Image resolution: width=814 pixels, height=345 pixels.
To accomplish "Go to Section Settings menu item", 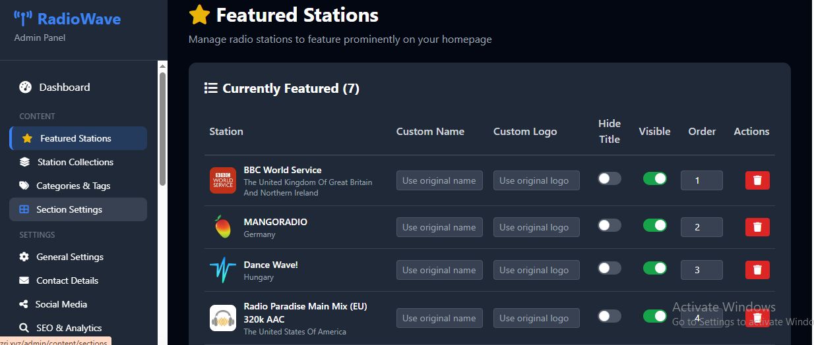I will 69,209.
